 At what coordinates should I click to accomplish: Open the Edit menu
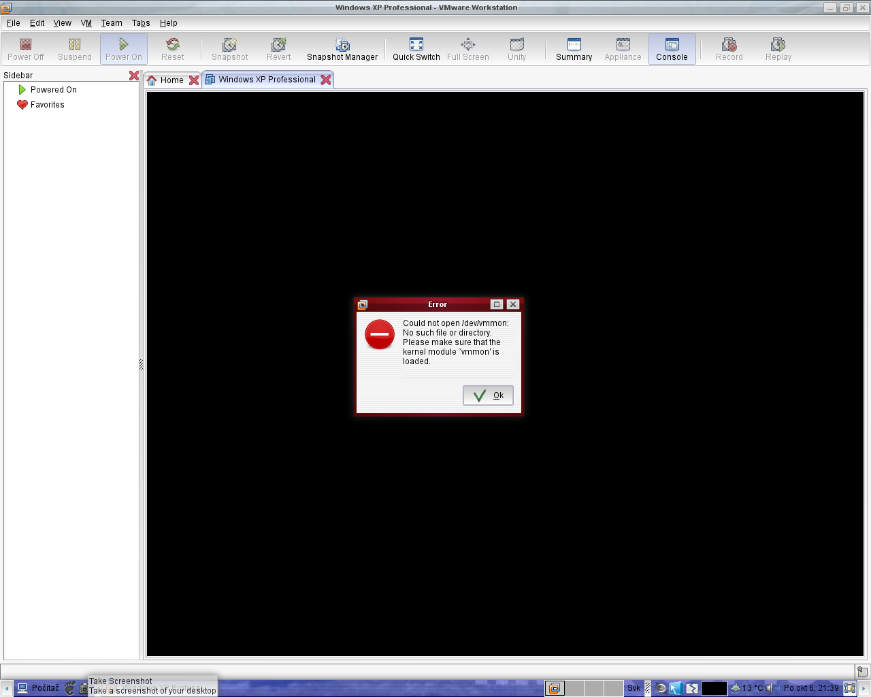pyautogui.click(x=37, y=23)
